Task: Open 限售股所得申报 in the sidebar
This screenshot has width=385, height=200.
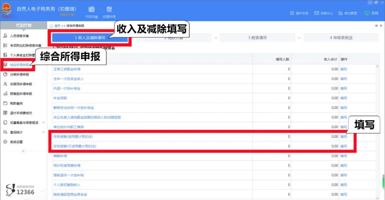Action: 21,94
